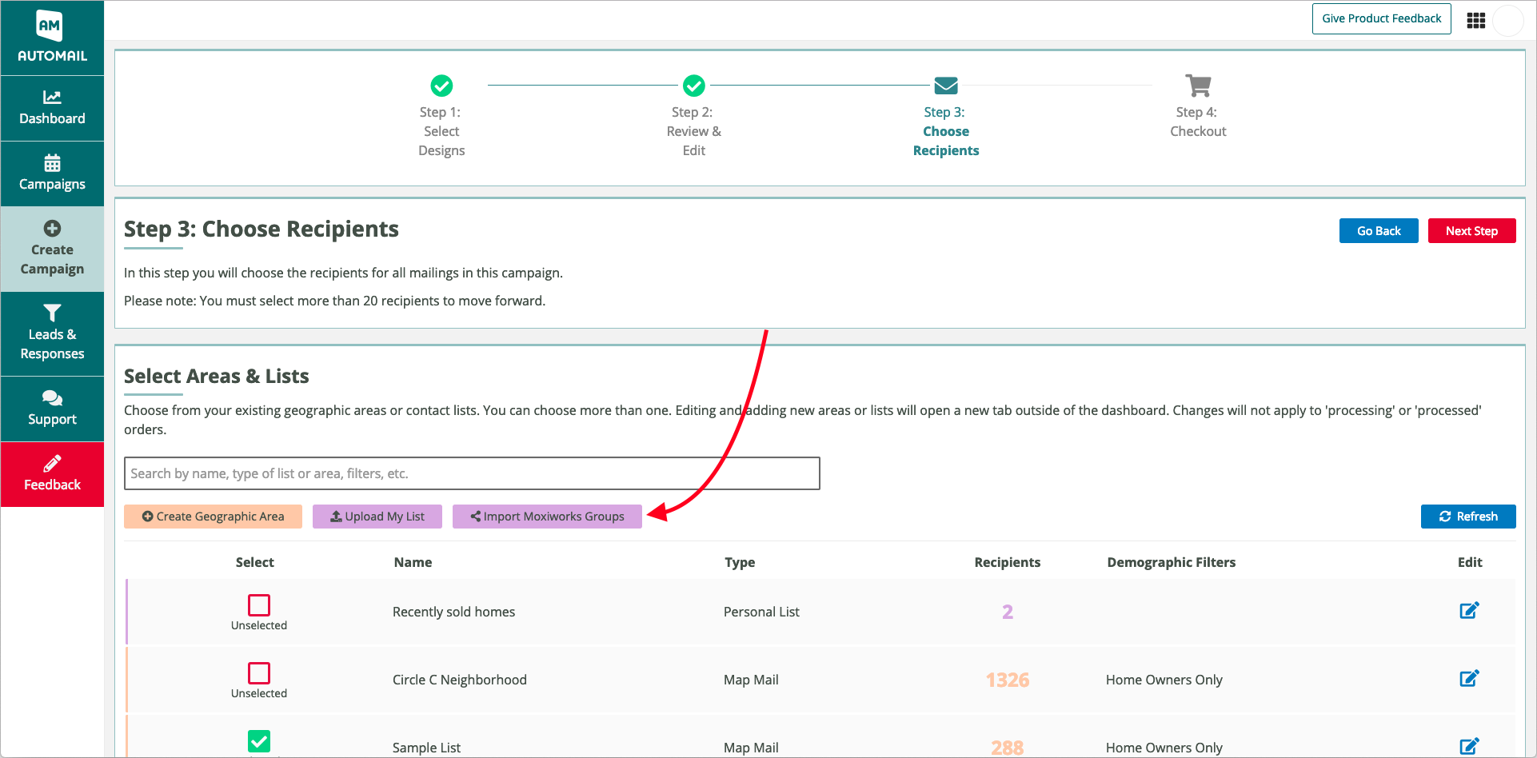Viewport: 1537px width, 758px height.
Task: Click Step 3 envelope icon
Action: coord(946,86)
